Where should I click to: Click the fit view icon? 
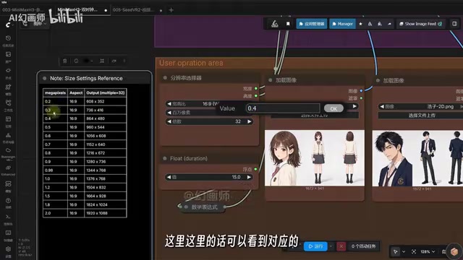414,251
